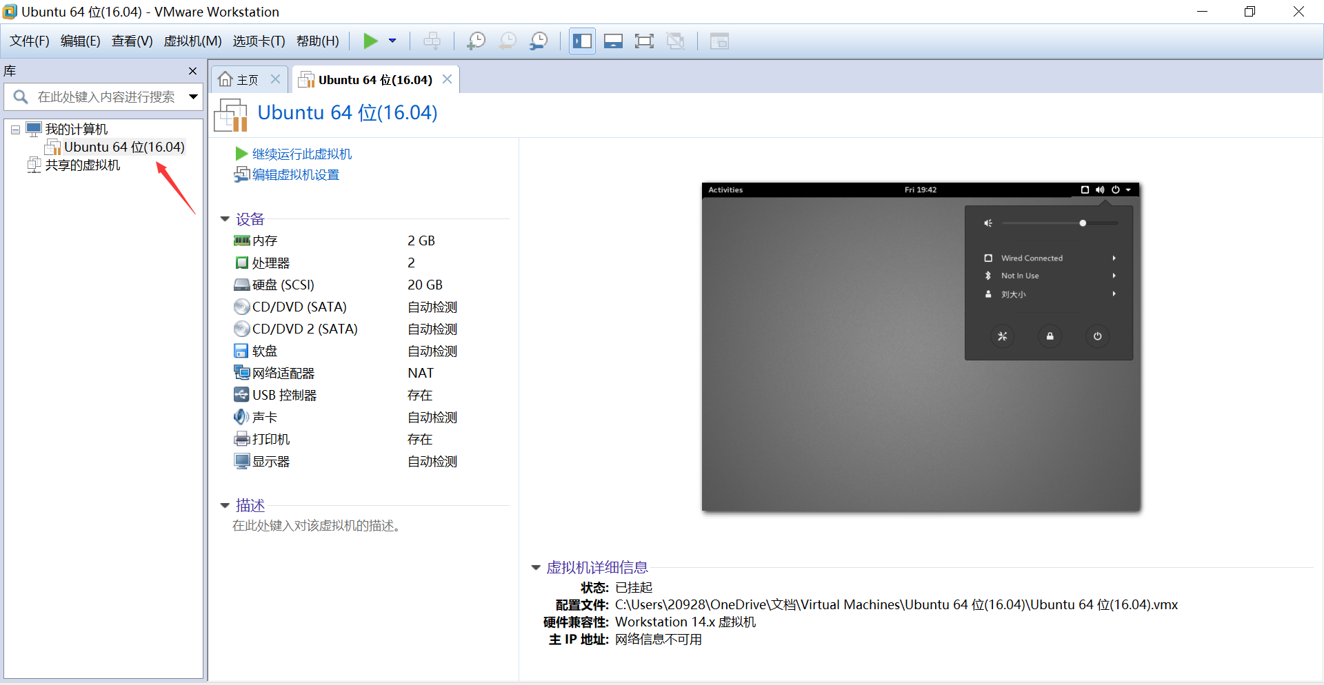Open the 选项卡(T) menu
This screenshot has width=1324, height=685.
coord(259,41)
